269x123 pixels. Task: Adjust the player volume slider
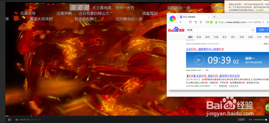pyautogui.click(x=260, y=120)
